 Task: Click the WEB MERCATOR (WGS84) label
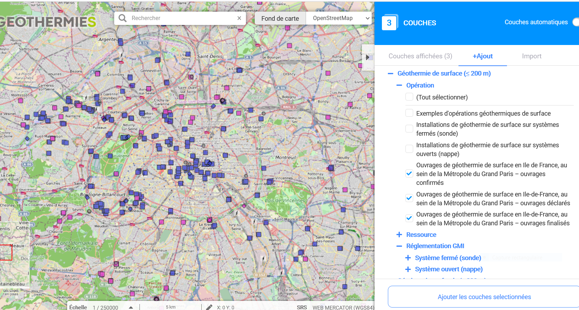[x=343, y=308]
